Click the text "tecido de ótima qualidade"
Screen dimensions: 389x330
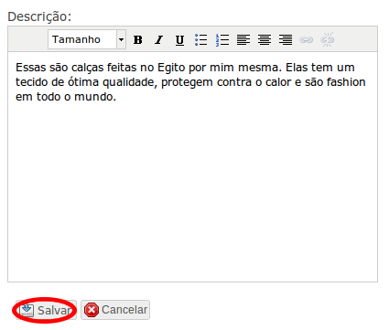[x=87, y=82]
